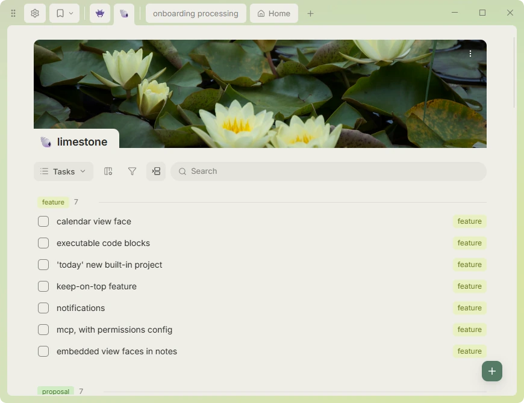The height and width of the screenshot is (403, 524).
Task: Open the bookmark dropdown in title bar
Action: [64, 13]
